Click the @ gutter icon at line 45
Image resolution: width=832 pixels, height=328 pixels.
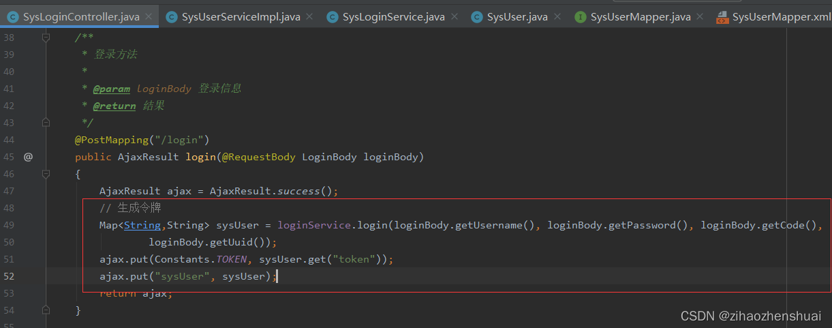28,157
